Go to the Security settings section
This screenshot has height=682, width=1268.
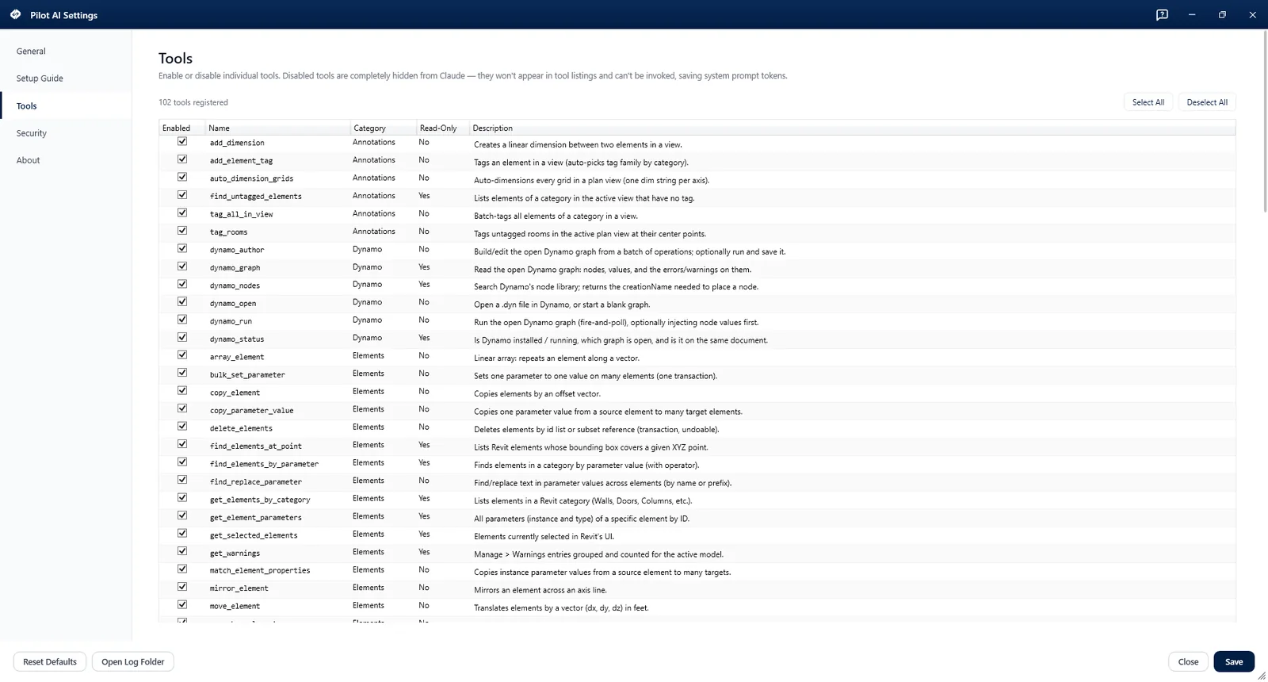[x=66, y=133]
